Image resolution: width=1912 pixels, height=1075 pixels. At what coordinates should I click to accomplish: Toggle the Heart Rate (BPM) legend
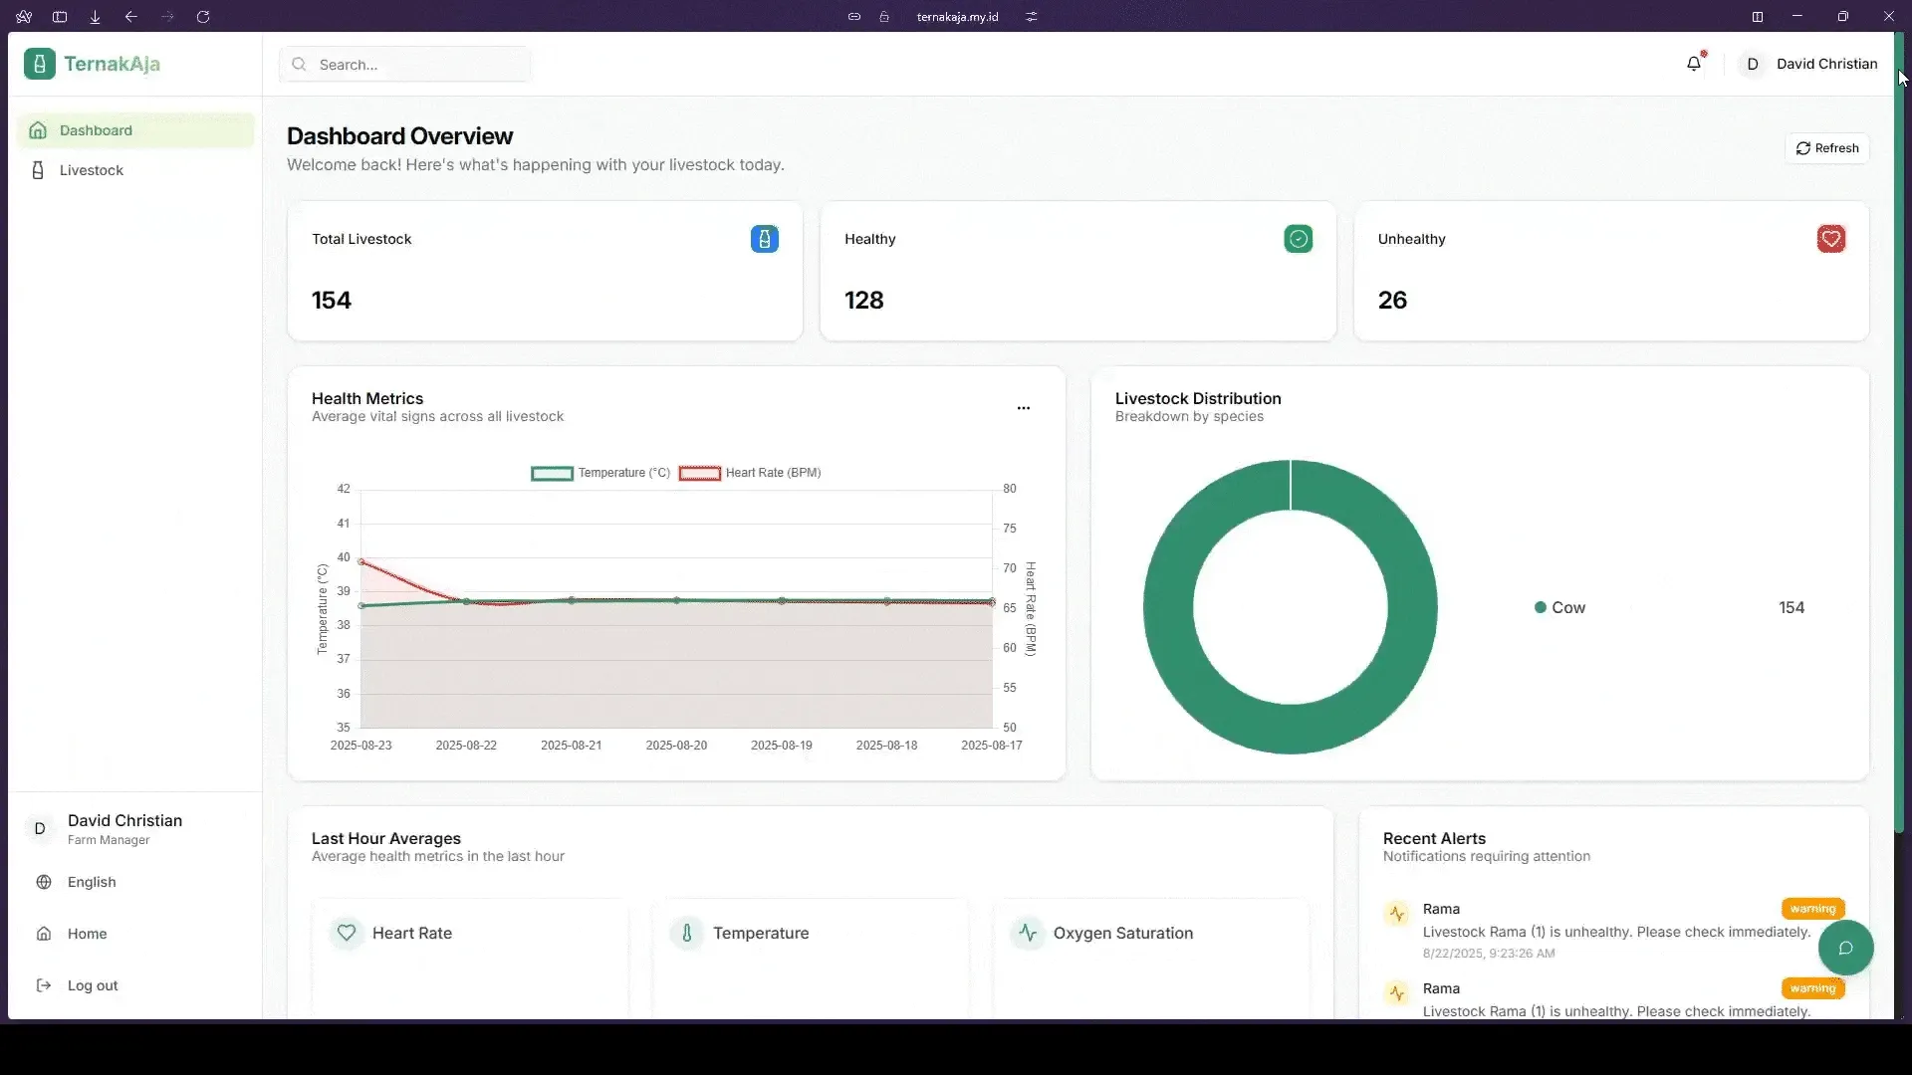pos(752,473)
